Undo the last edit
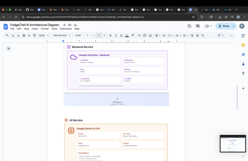248x161 pixels. pos(13,36)
